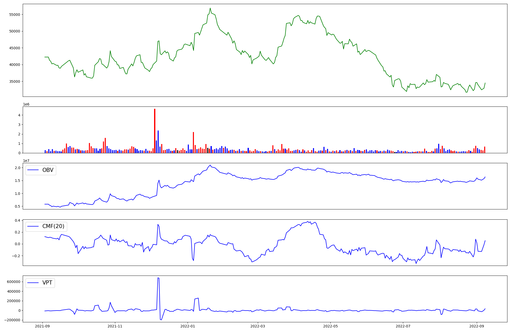Click the 1e6 volume scale label

pos(26,104)
